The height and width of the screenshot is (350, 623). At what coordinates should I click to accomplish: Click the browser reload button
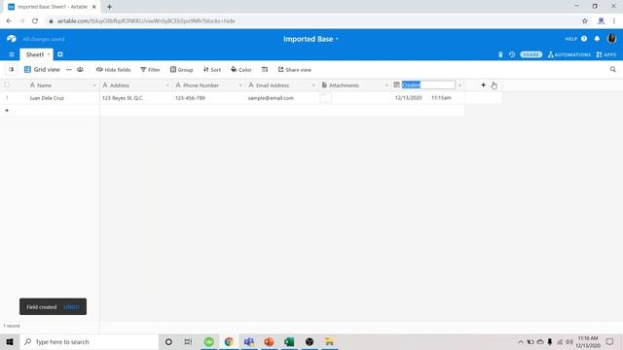pyautogui.click(x=35, y=21)
